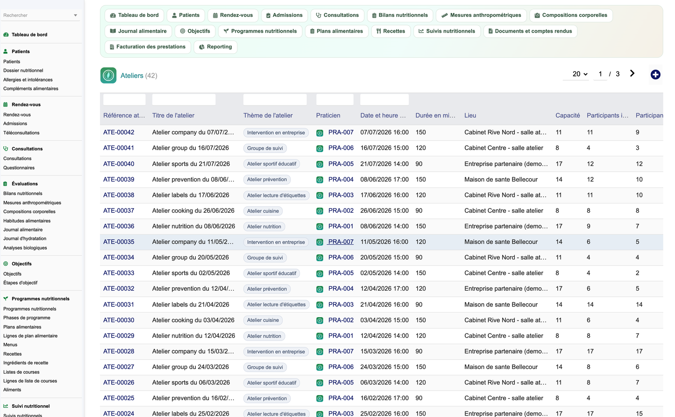Click the Atelier cuisine tag in ATE-00037 row
The image size is (675, 417).
(263, 211)
